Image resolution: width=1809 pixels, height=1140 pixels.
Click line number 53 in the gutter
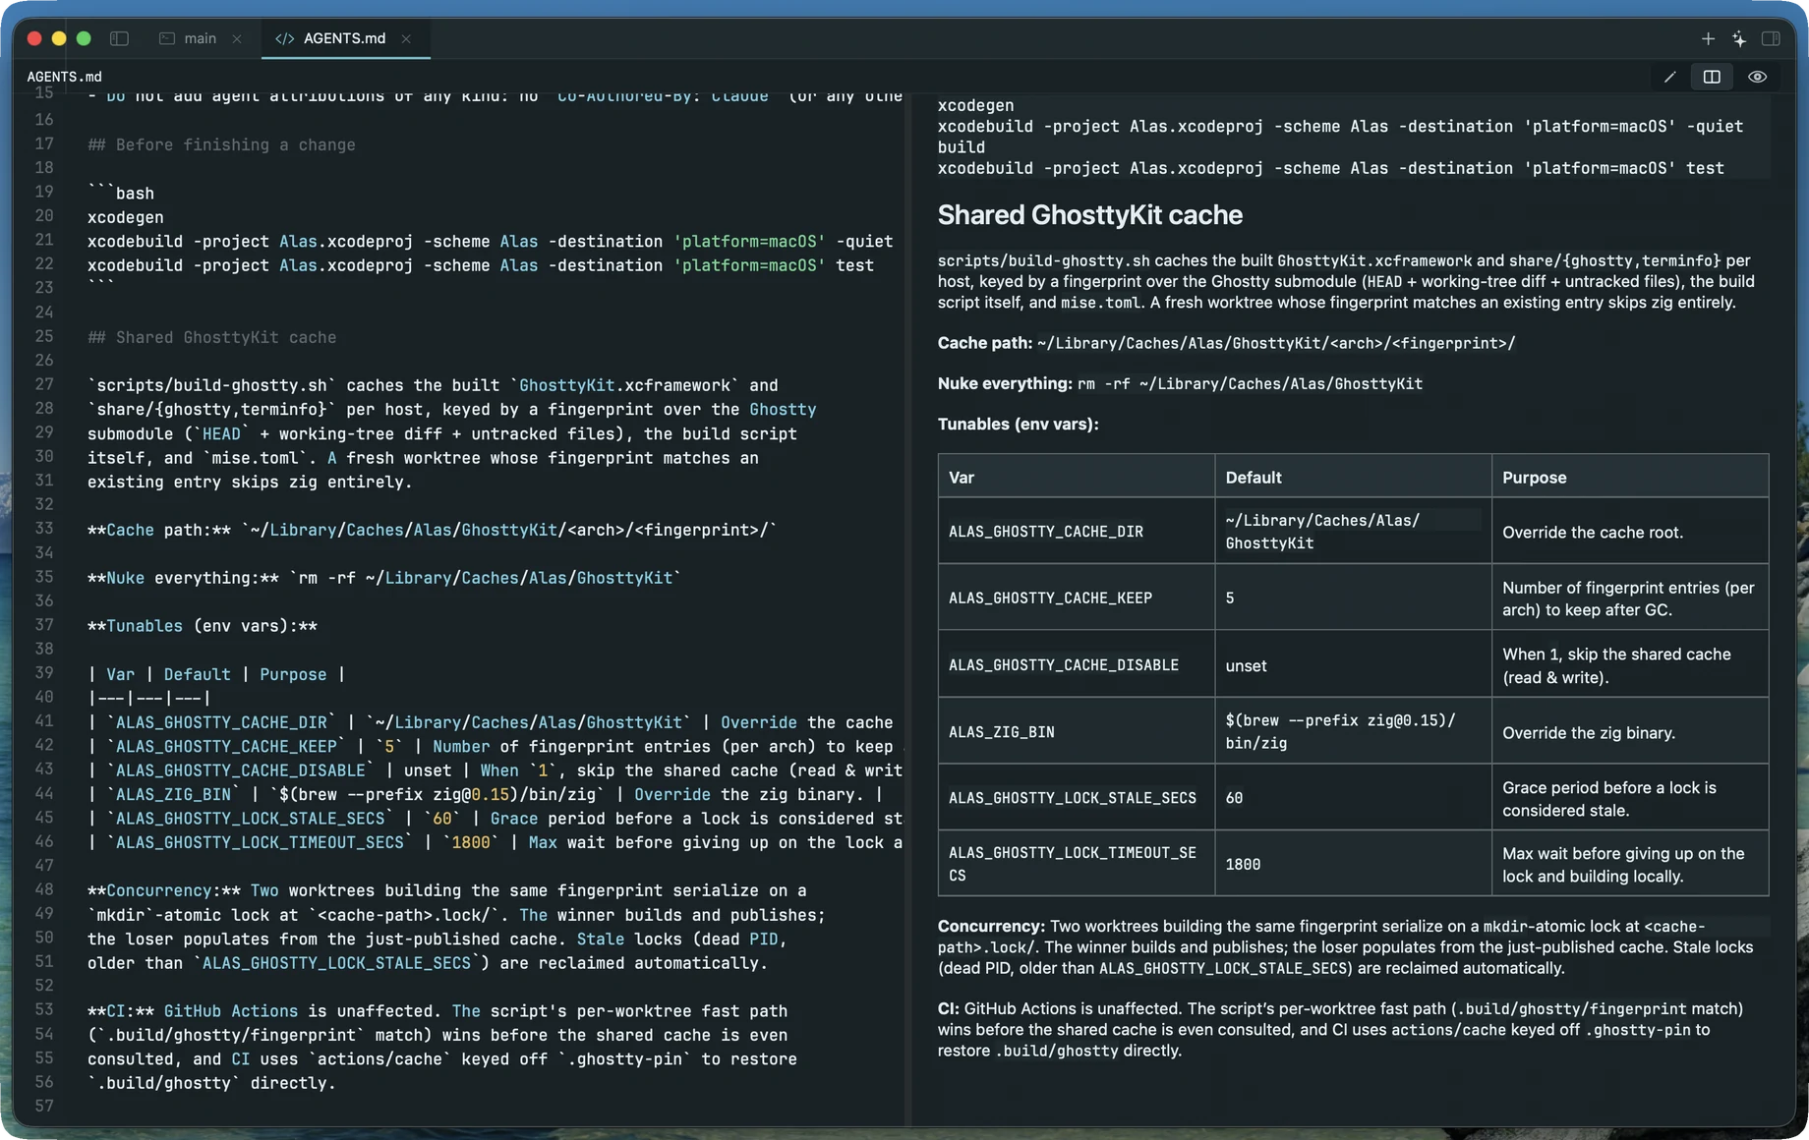click(x=44, y=1009)
